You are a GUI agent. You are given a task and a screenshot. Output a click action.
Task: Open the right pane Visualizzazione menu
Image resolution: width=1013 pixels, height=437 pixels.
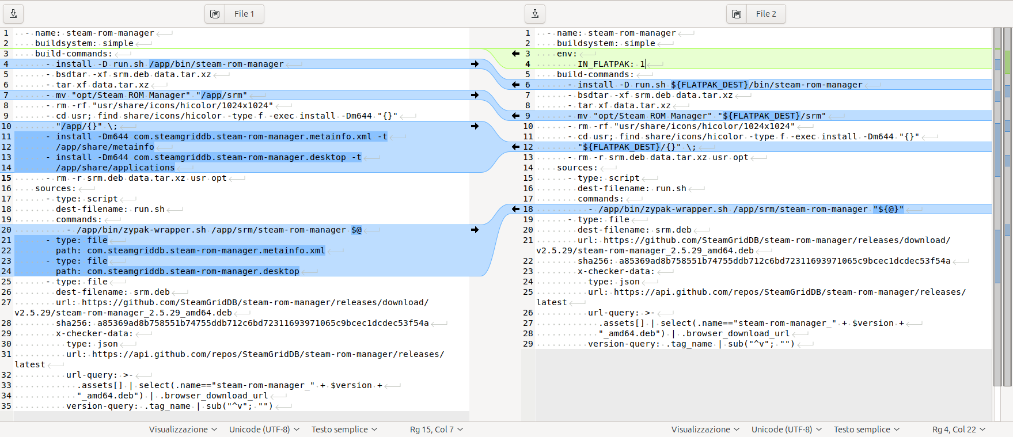coord(705,430)
